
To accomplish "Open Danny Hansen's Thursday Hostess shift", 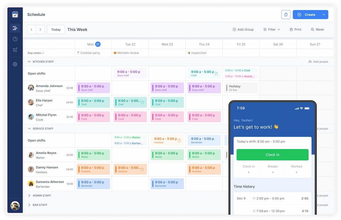I will [204, 169].
